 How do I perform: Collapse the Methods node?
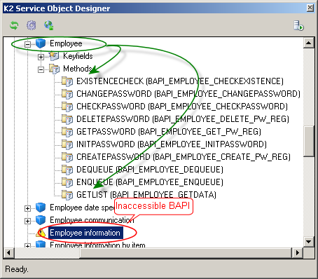[41, 69]
